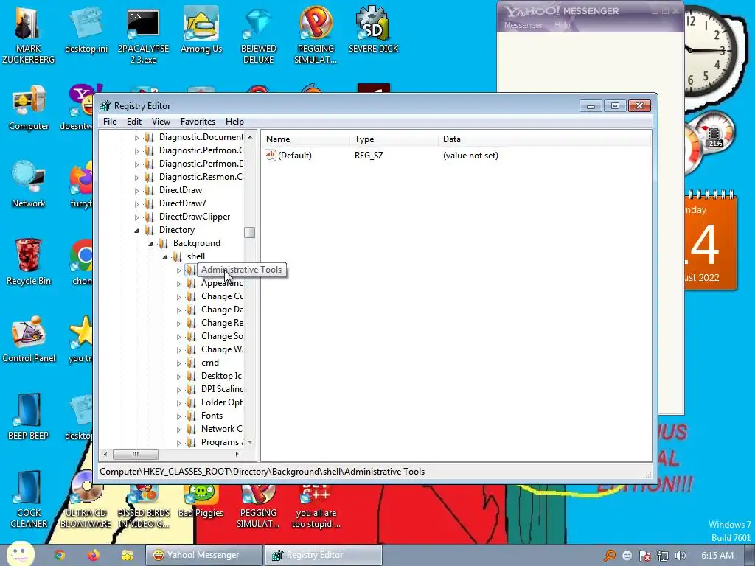Select the cmd key under shell
Screen dimensions: 755x566
click(210, 363)
